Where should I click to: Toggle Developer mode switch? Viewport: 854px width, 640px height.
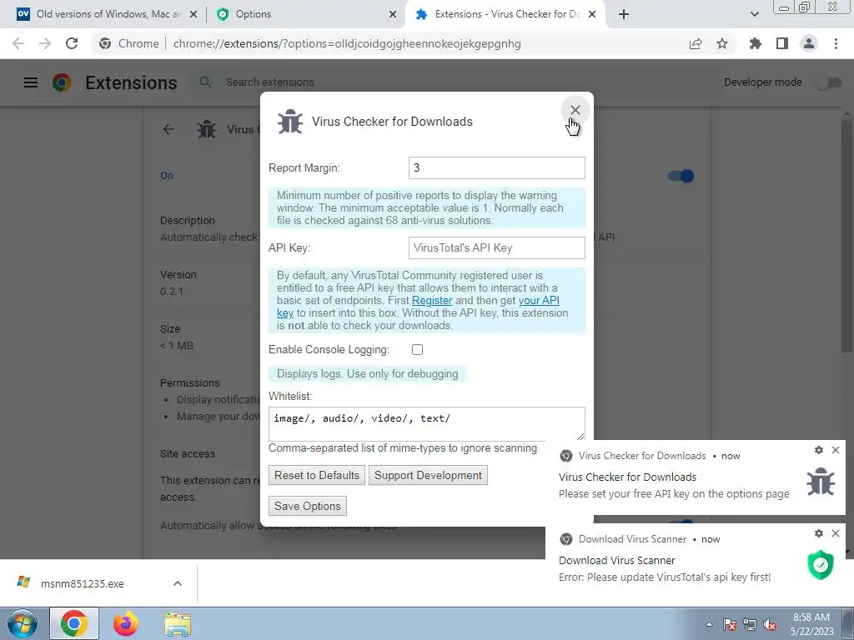[829, 82]
